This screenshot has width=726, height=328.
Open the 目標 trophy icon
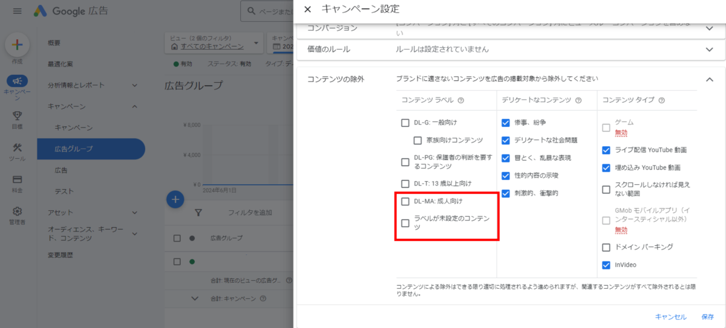click(x=17, y=115)
